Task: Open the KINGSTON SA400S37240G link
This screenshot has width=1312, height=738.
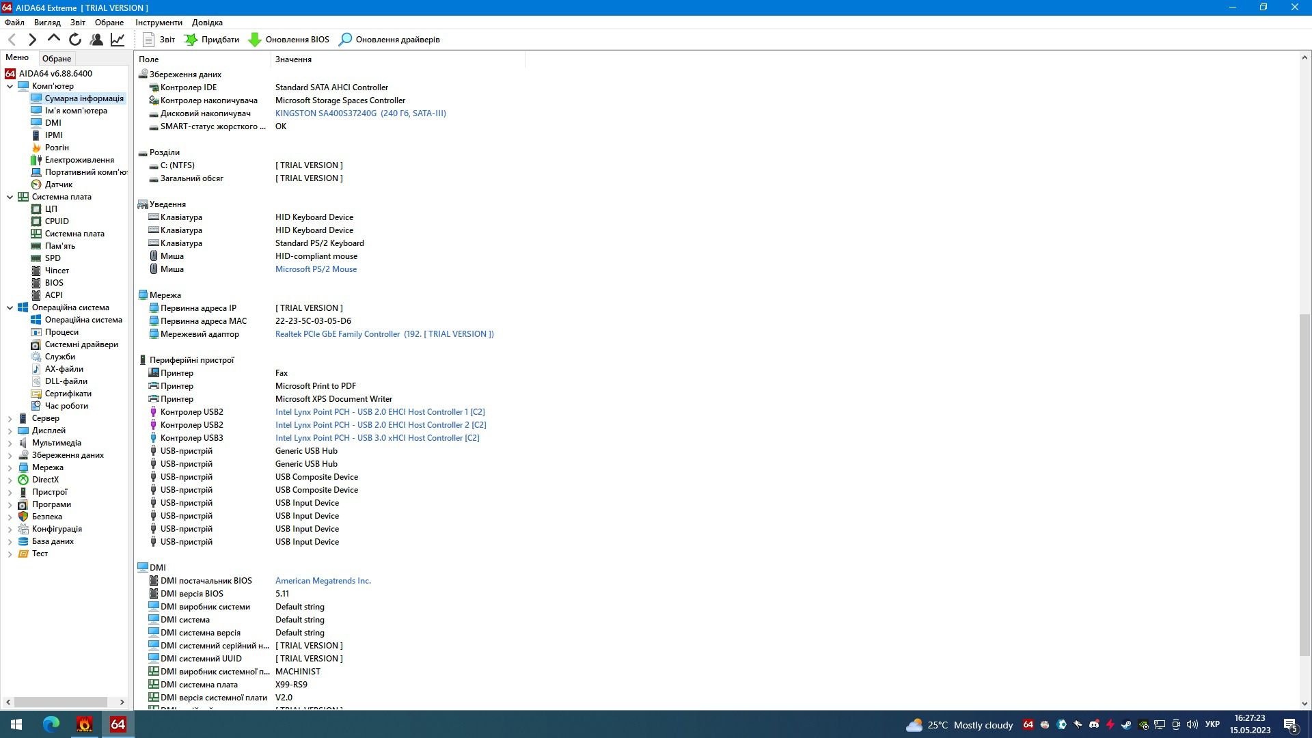Action: point(360,113)
